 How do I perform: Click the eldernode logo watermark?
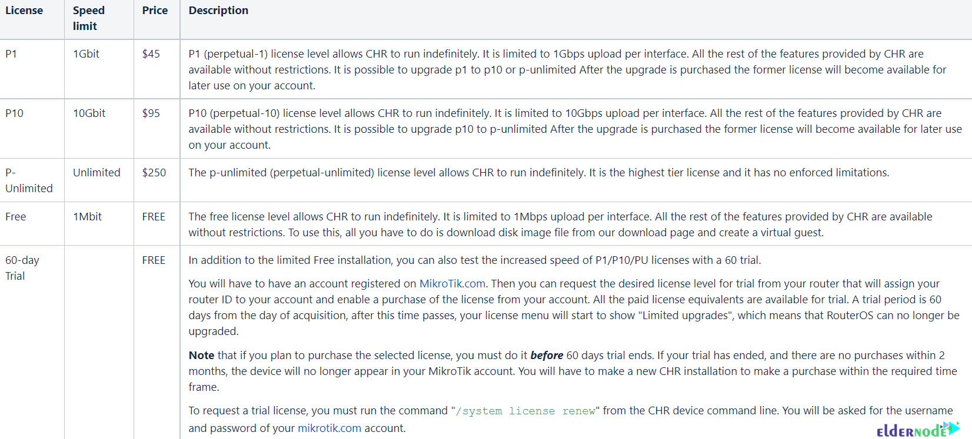pyautogui.click(x=918, y=430)
